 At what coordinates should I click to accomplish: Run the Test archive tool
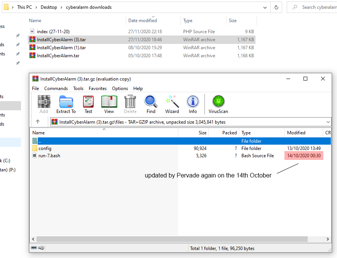[88, 104]
